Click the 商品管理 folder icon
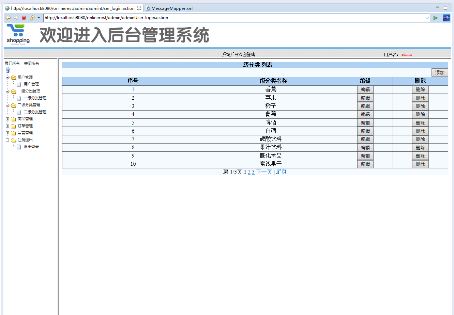 [14, 119]
